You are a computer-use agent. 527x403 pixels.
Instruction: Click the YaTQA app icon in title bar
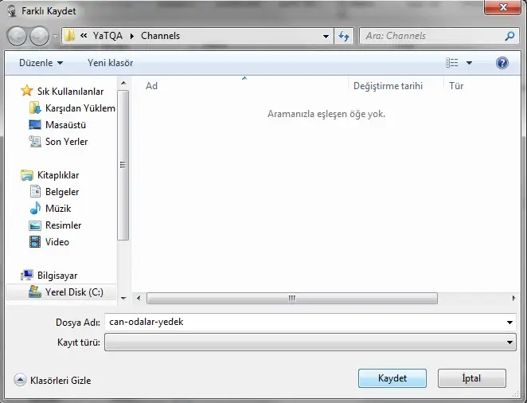click(x=12, y=11)
